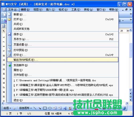Insert a horizontal text box
Screen dimensions: 134x117
pyautogui.click(x=55, y=108)
